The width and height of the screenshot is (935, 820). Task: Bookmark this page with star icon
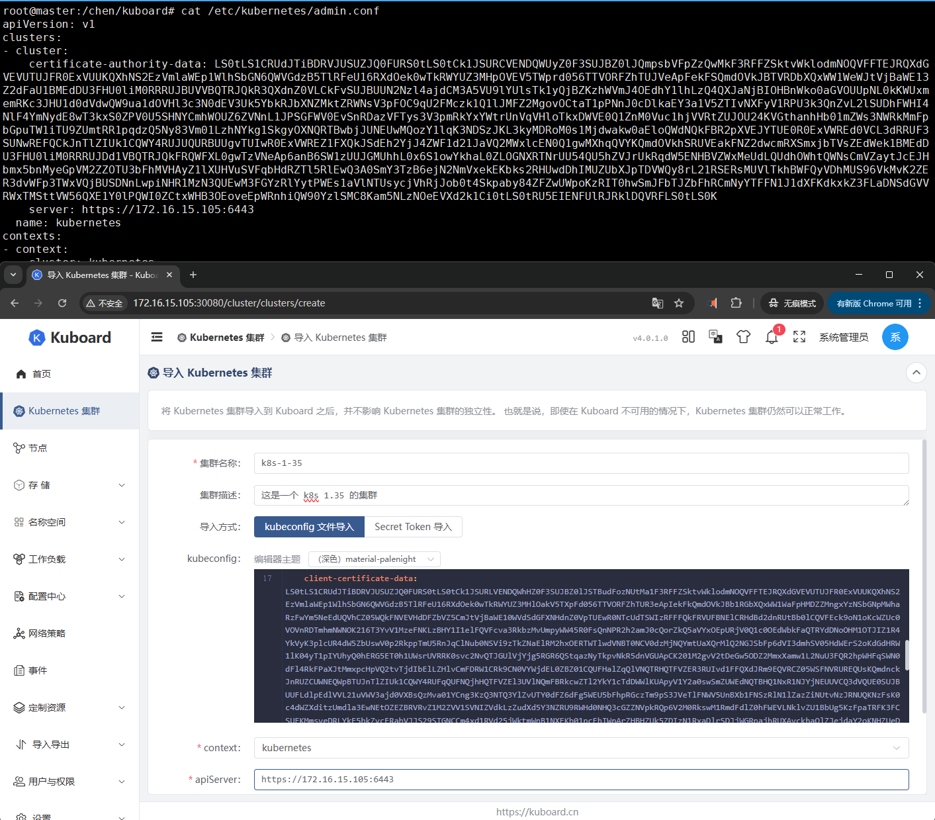679,303
